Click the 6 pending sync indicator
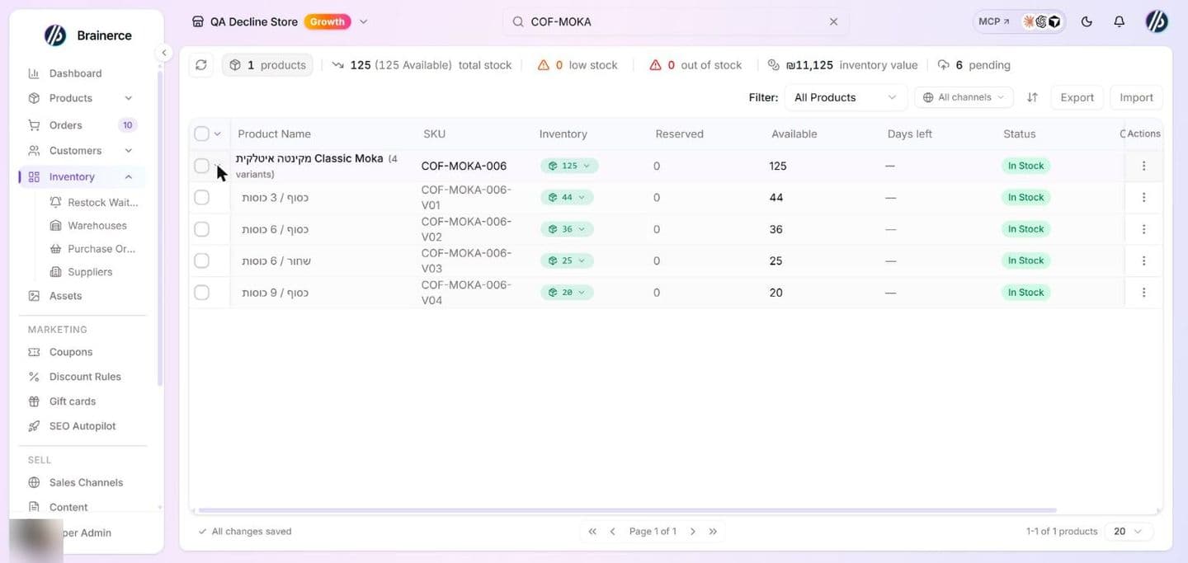 973,65
